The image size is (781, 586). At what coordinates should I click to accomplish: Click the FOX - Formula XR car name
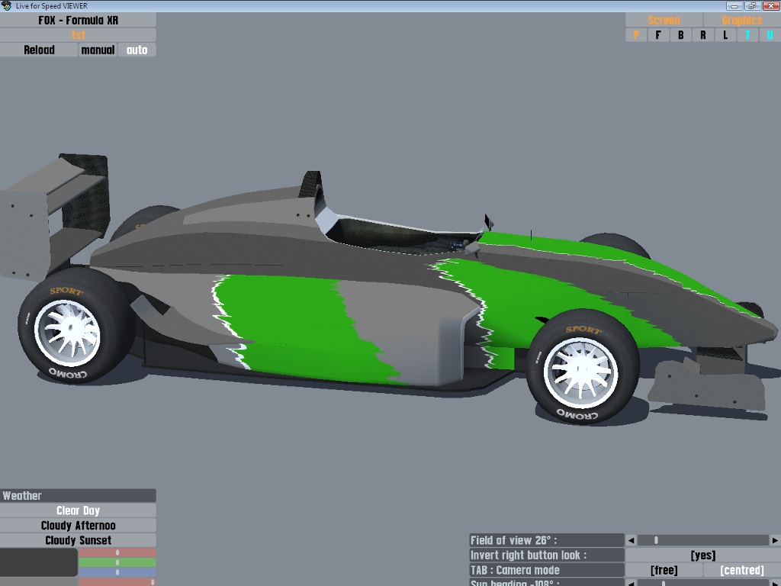[78, 20]
